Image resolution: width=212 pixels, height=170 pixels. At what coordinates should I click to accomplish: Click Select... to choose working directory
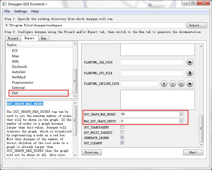tap(197, 25)
